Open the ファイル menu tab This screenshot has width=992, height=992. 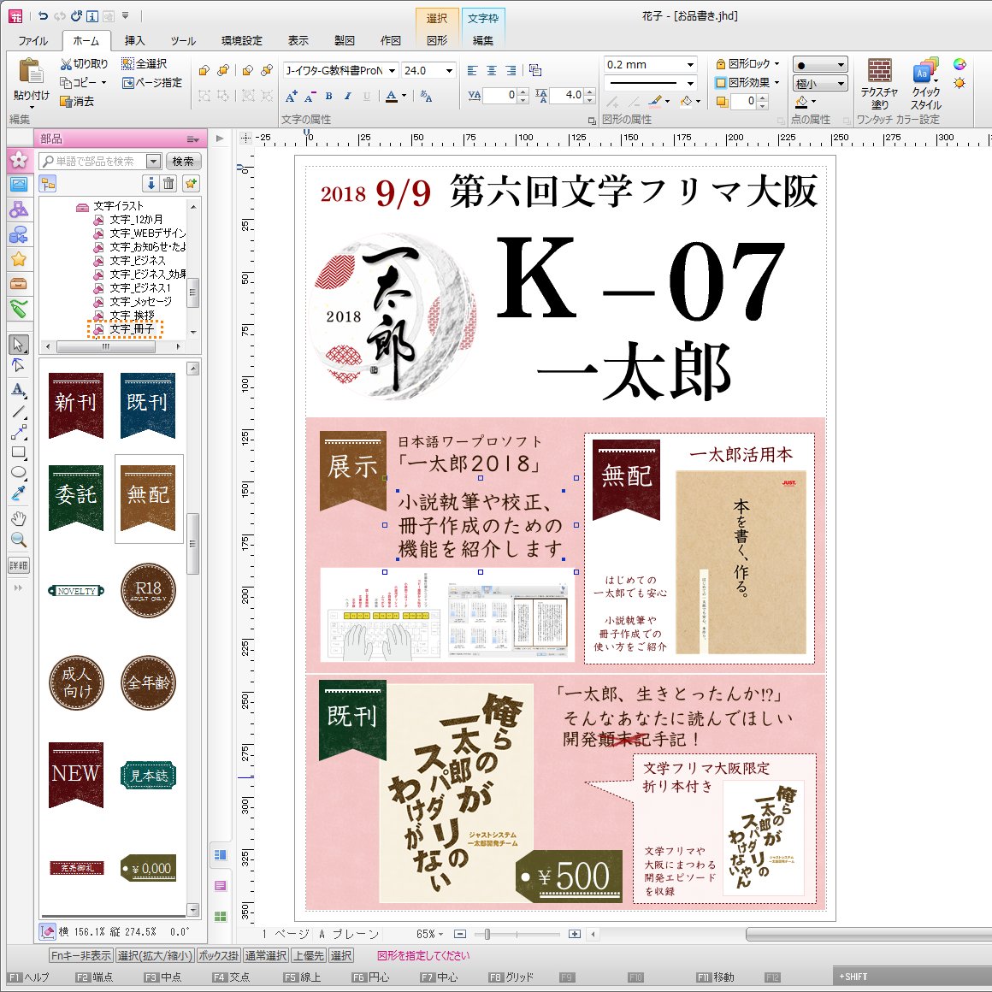[32, 40]
